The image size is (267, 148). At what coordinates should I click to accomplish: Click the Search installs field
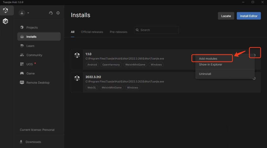pyautogui.click(x=156, y=30)
